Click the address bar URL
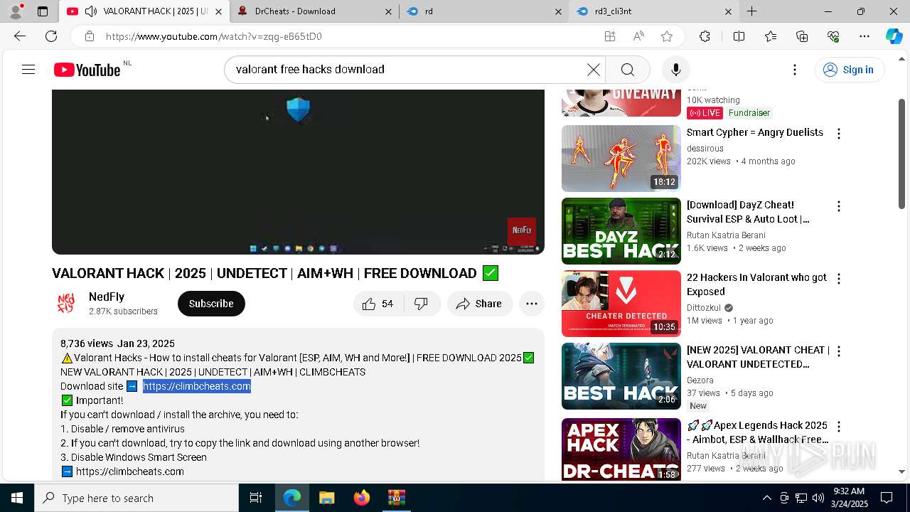This screenshot has width=910, height=512. pyautogui.click(x=213, y=36)
